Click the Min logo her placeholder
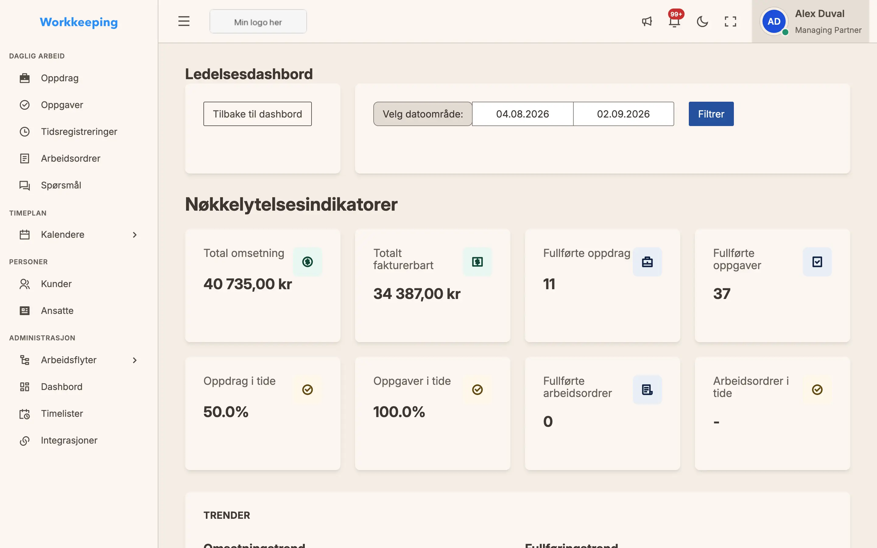This screenshot has height=548, width=877. 258,21
